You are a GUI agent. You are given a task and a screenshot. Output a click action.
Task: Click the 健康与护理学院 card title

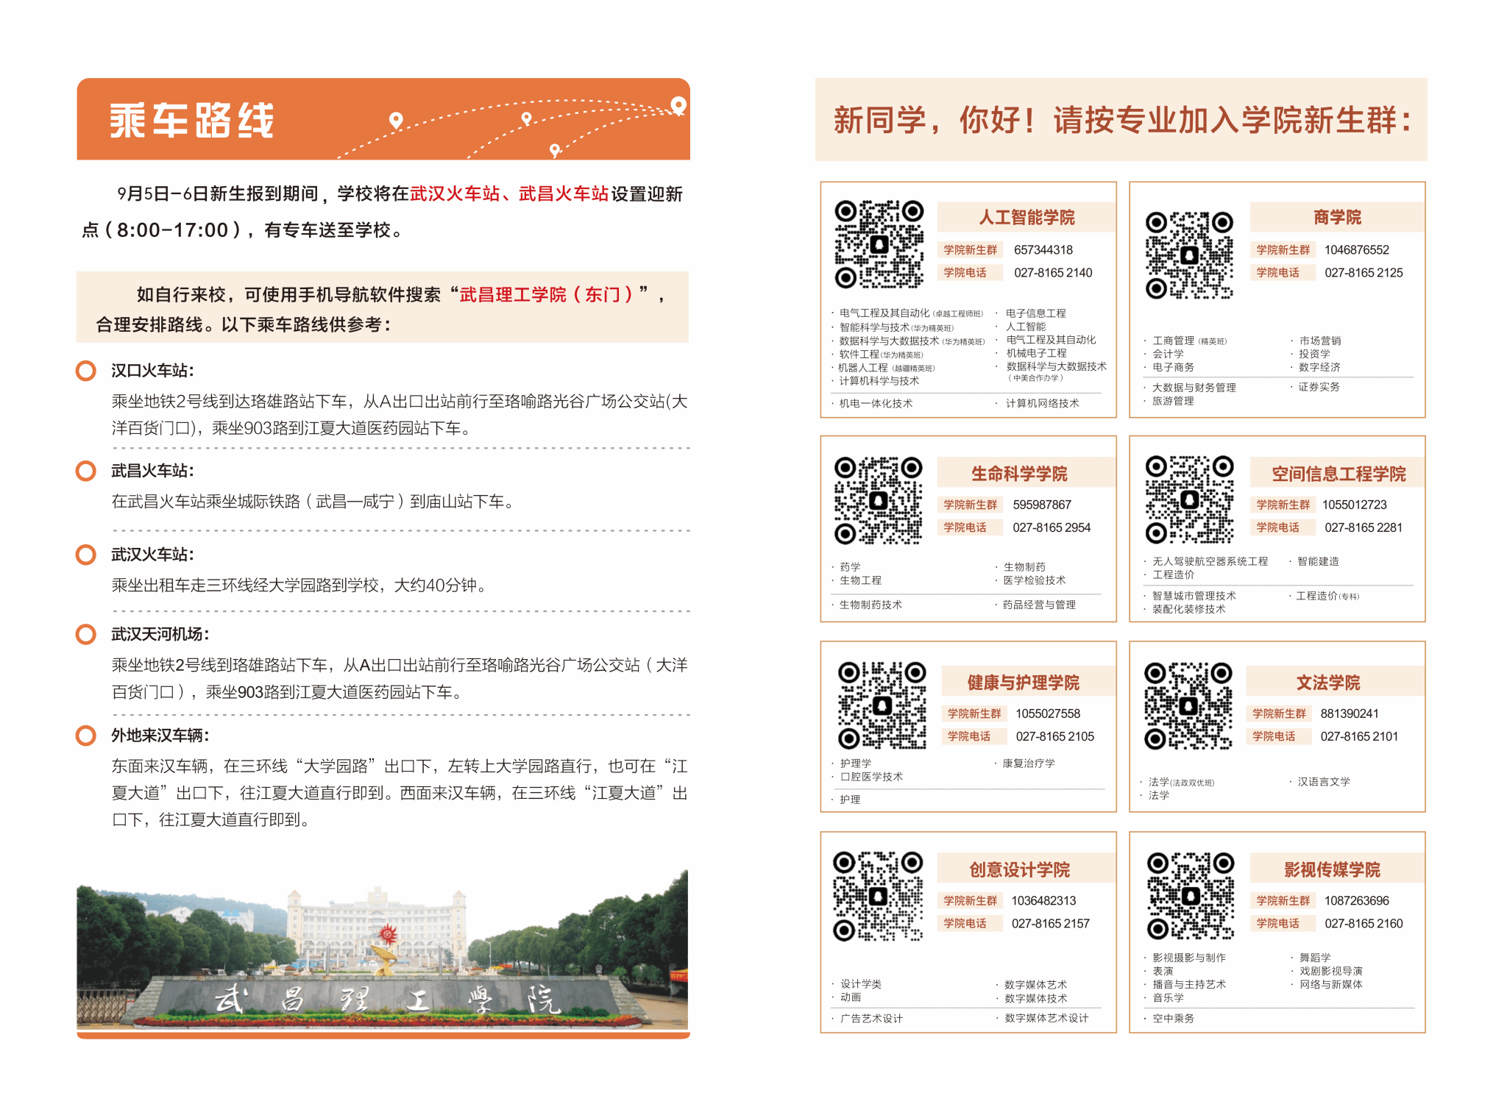(1024, 683)
